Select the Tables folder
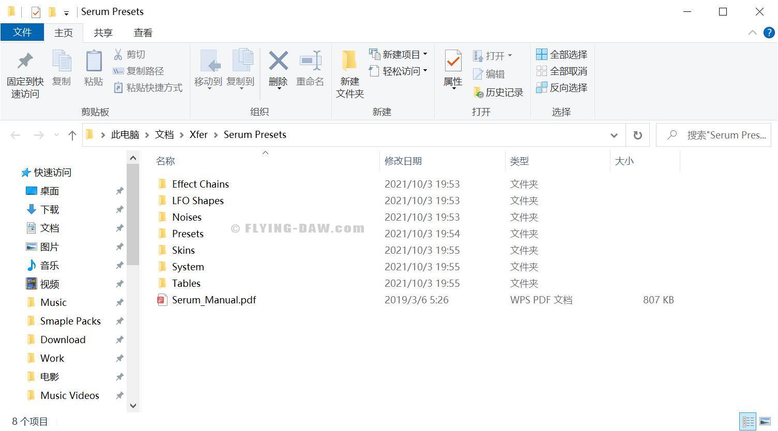Viewport: 778px width, 431px height. [186, 283]
